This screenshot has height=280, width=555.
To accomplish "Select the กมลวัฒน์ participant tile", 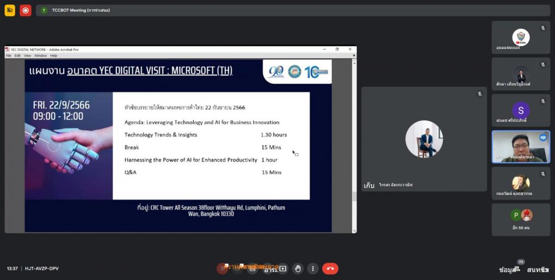I will click(521, 183).
